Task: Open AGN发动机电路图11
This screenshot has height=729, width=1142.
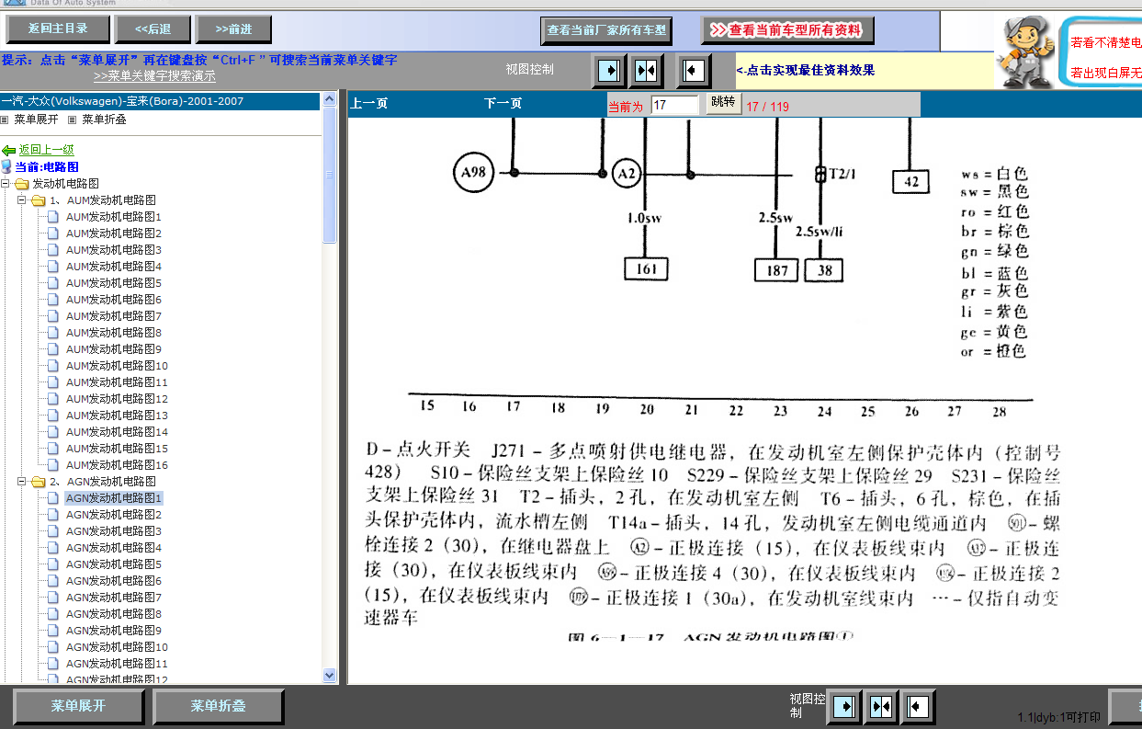Action: [x=117, y=664]
